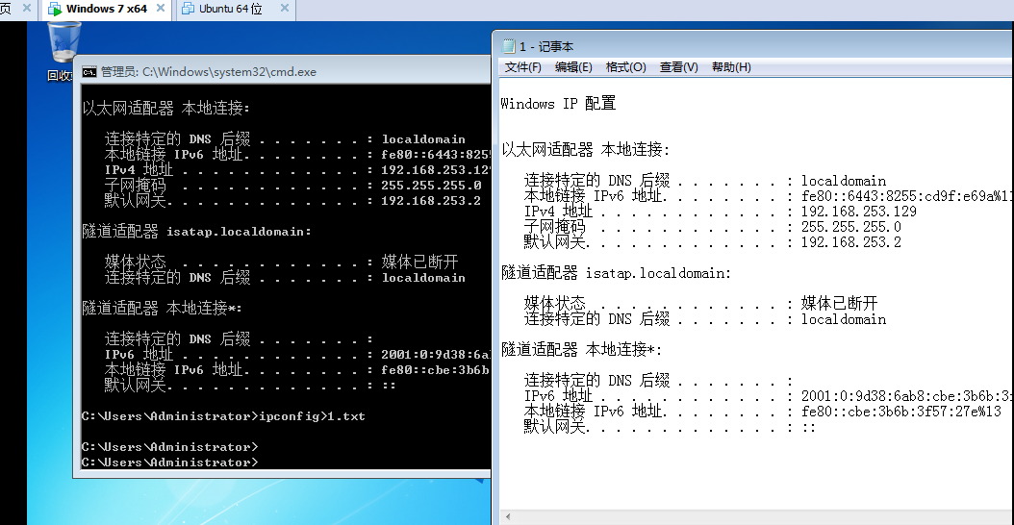Viewport: 1014px width, 525px height.
Task: Open the 查看(V) menu in Notepad
Action: coord(678,67)
